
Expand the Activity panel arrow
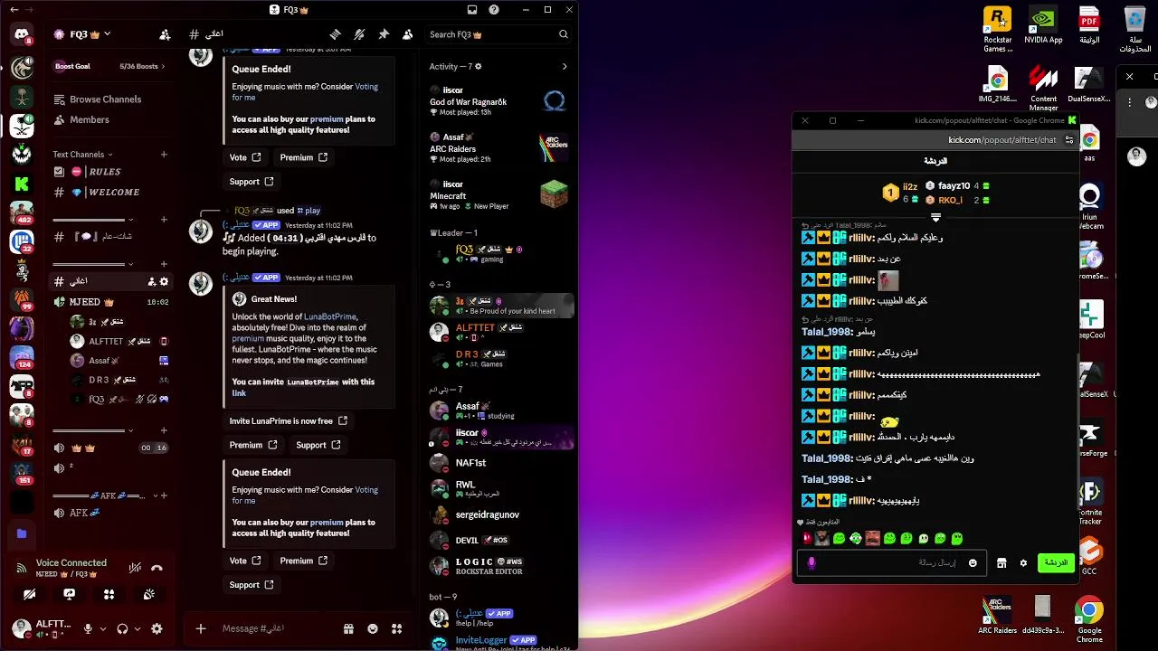coord(565,66)
